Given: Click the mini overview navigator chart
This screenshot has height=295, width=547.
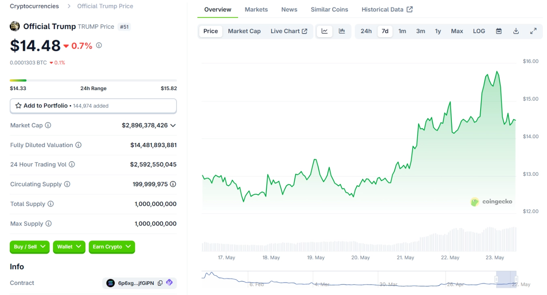Looking at the screenshot, I should 359,279.
